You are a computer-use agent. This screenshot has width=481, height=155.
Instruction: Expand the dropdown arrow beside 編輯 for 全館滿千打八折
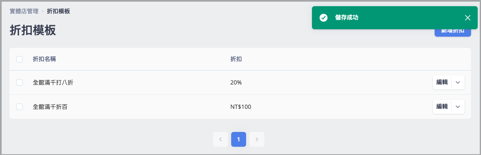(458, 82)
